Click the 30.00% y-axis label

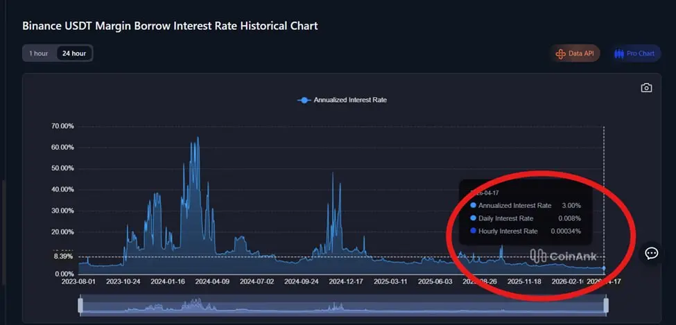click(61, 211)
